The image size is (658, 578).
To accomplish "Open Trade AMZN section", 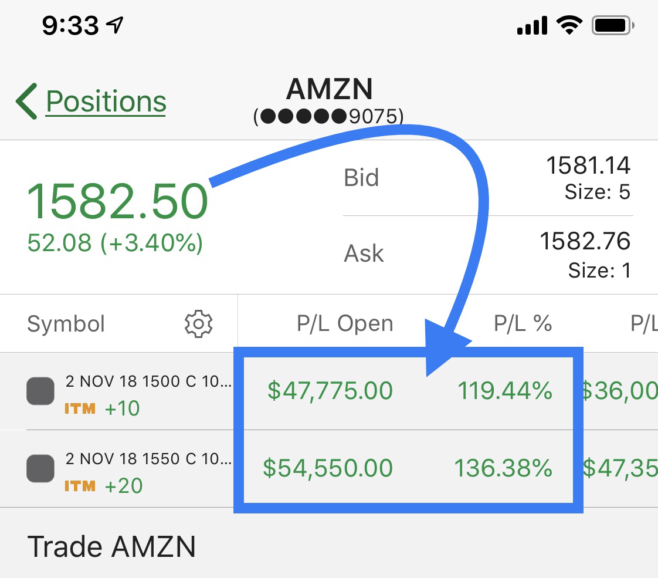I will point(111,546).
